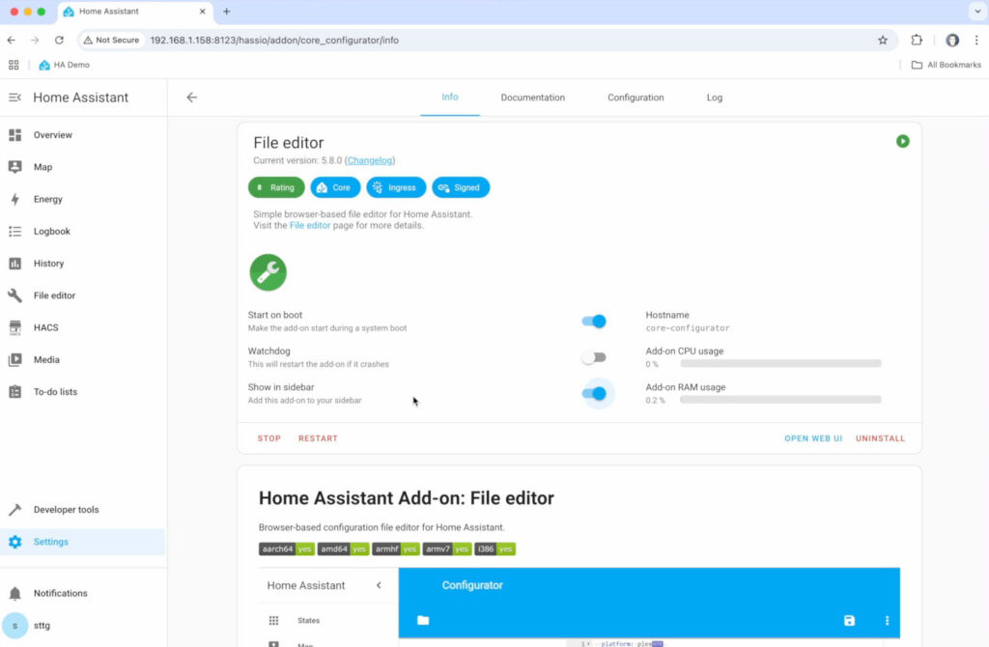Open the Energy lightning icon
The width and height of the screenshot is (989, 647).
[15, 199]
